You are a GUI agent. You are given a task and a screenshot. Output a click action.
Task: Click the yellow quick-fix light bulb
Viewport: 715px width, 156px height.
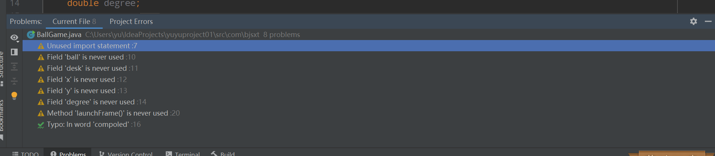[x=14, y=96]
